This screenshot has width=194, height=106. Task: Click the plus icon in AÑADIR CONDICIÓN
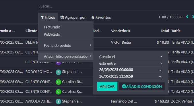pyautogui.click(x=124, y=86)
